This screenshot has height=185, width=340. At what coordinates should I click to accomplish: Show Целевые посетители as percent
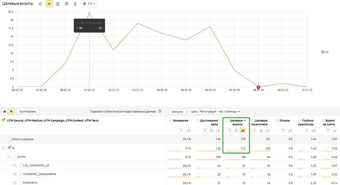pyautogui.click(x=261, y=130)
